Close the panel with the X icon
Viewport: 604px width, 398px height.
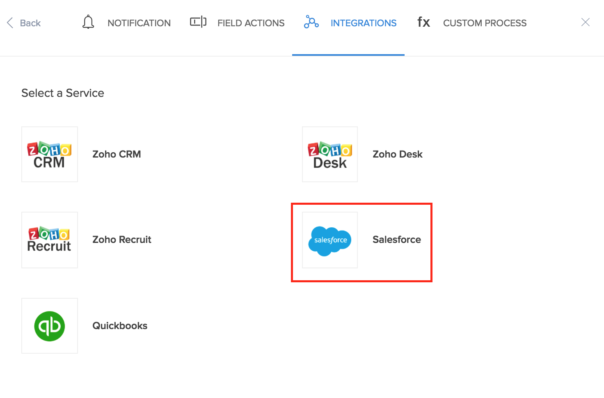tap(586, 22)
